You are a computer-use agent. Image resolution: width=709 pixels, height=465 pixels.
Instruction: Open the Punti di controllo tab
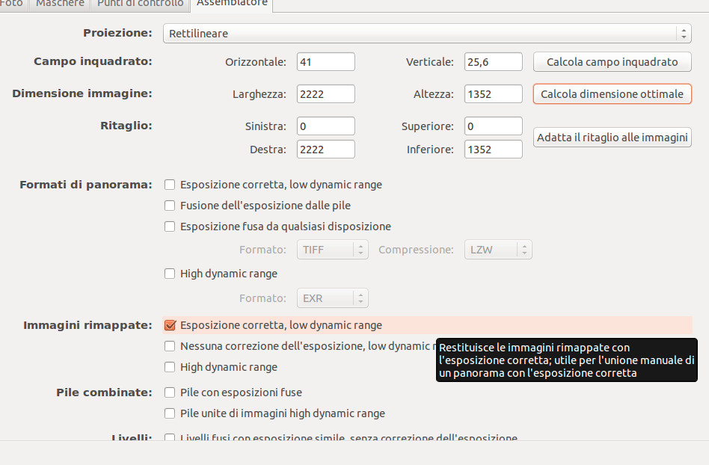point(140,4)
